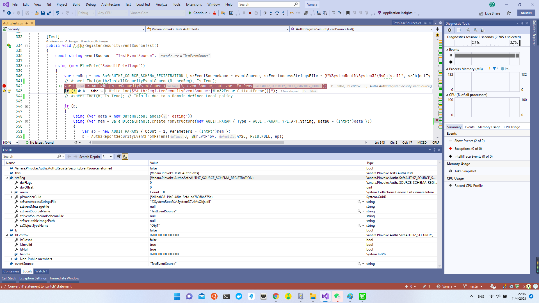Open Diagnostic Tools settings gear
This screenshot has width=539, height=303.
[x=449, y=30]
